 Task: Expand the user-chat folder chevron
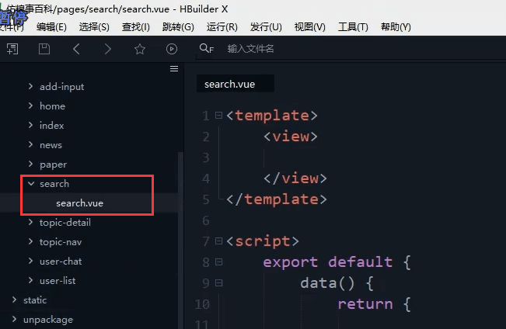[30, 261]
